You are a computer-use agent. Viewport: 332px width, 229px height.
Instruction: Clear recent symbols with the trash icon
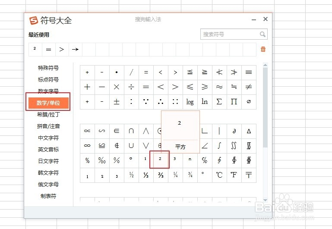pyautogui.click(x=263, y=49)
